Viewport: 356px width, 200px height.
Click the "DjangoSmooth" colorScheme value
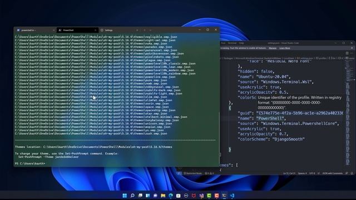click(288, 139)
